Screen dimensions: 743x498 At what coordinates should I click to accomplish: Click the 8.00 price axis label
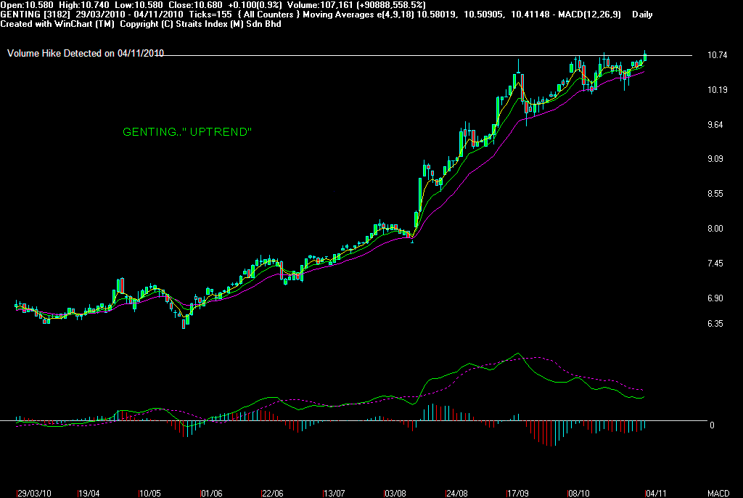715,229
